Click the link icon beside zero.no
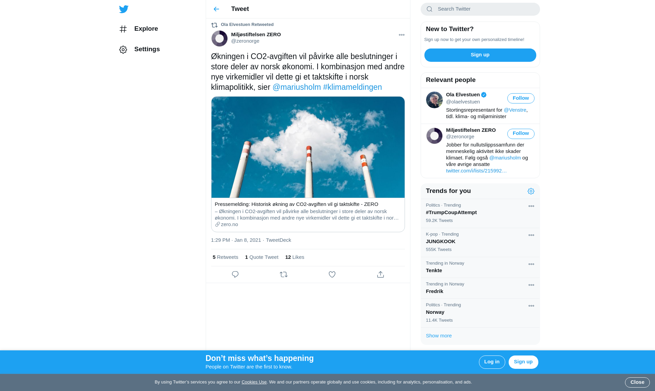Screen dimensions: 655x391 tap(217, 224)
